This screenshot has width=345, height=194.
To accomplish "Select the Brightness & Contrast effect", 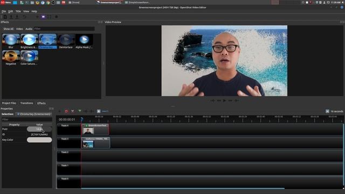I will tap(29, 41).
